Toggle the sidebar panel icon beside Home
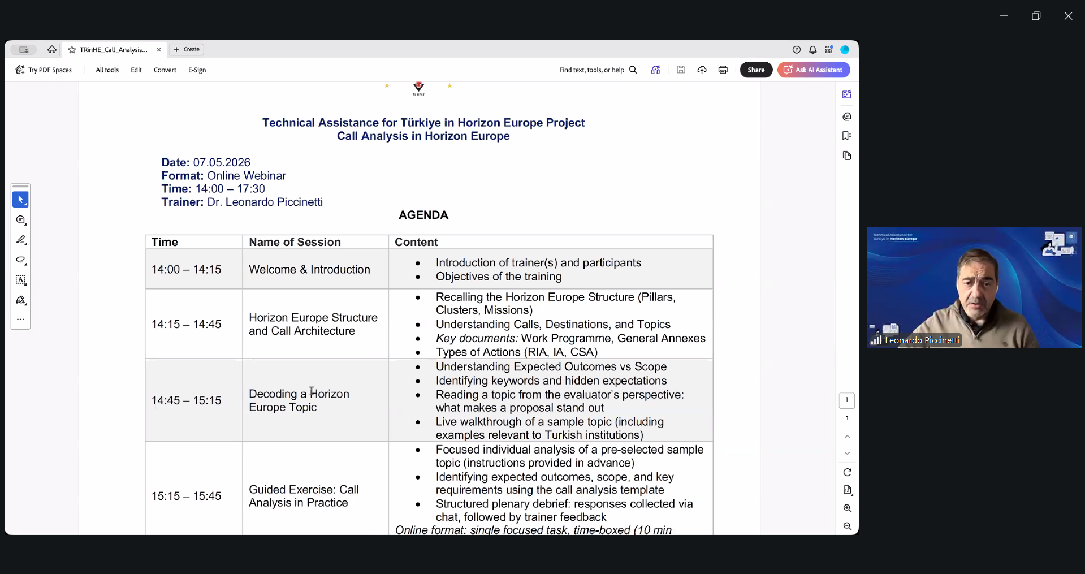 (x=24, y=50)
